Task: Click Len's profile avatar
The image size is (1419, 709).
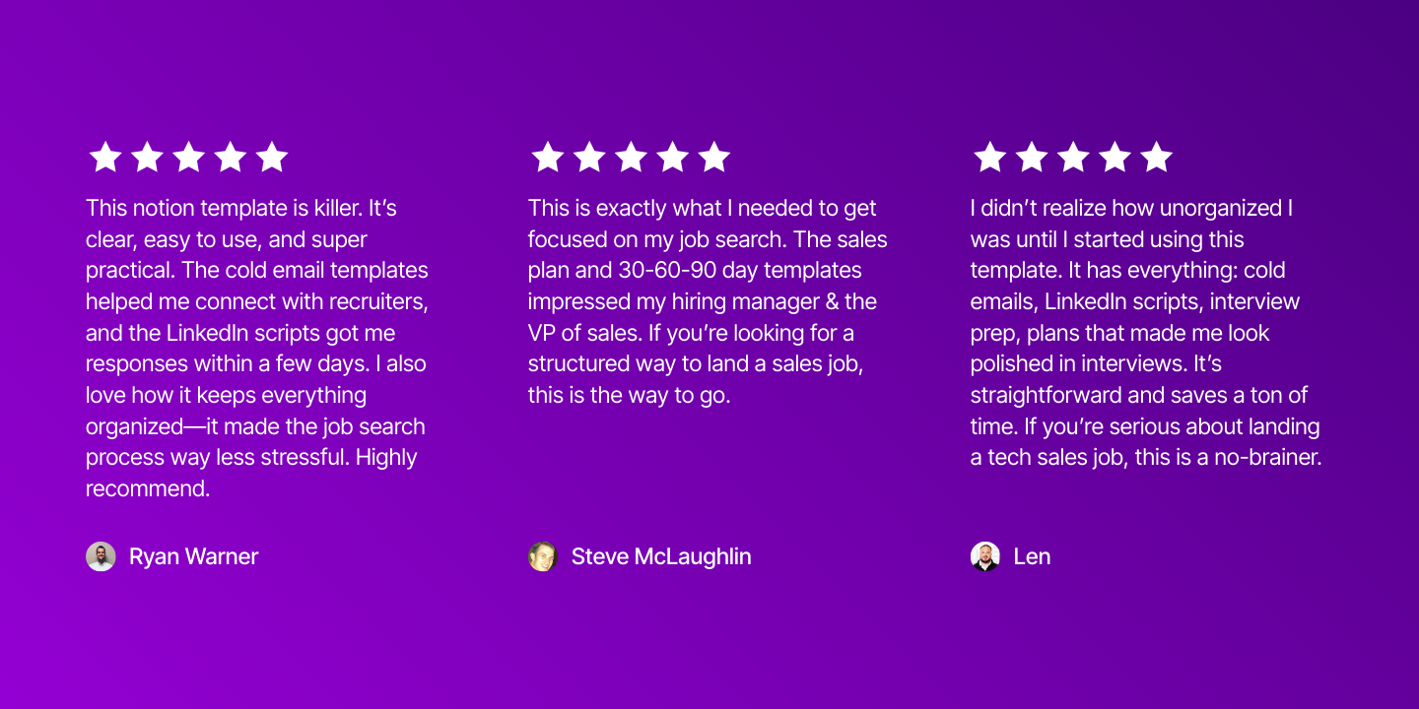Action: pos(985,556)
